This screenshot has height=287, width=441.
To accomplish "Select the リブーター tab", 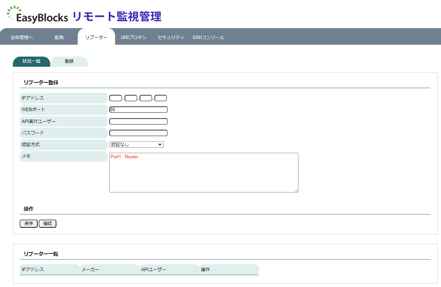I will 96,37.
